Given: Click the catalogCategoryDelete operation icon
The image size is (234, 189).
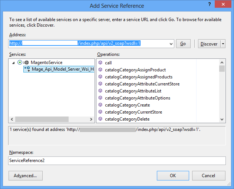Looking at the screenshot, I should 100,119.
